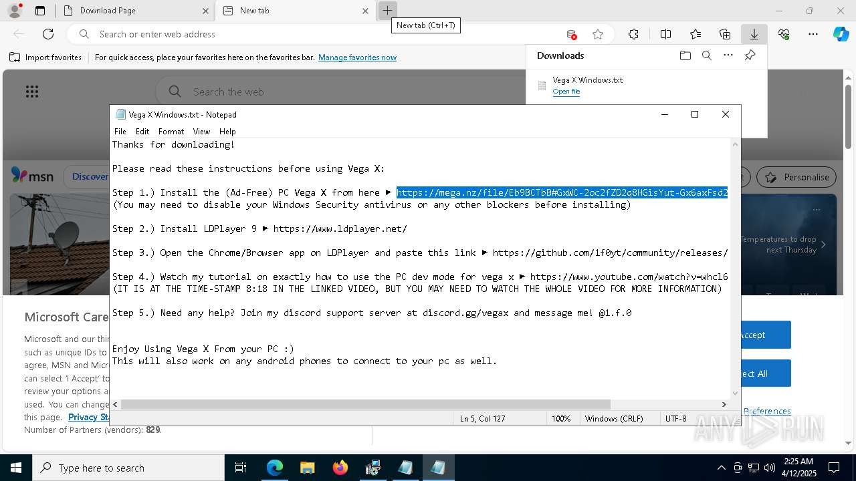
Task: Click the highlighted mega.nz link text
Action: (562, 192)
